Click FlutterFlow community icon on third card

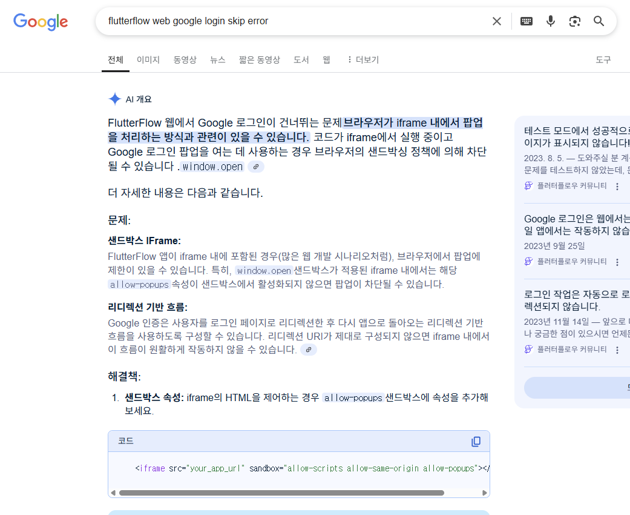click(x=528, y=349)
